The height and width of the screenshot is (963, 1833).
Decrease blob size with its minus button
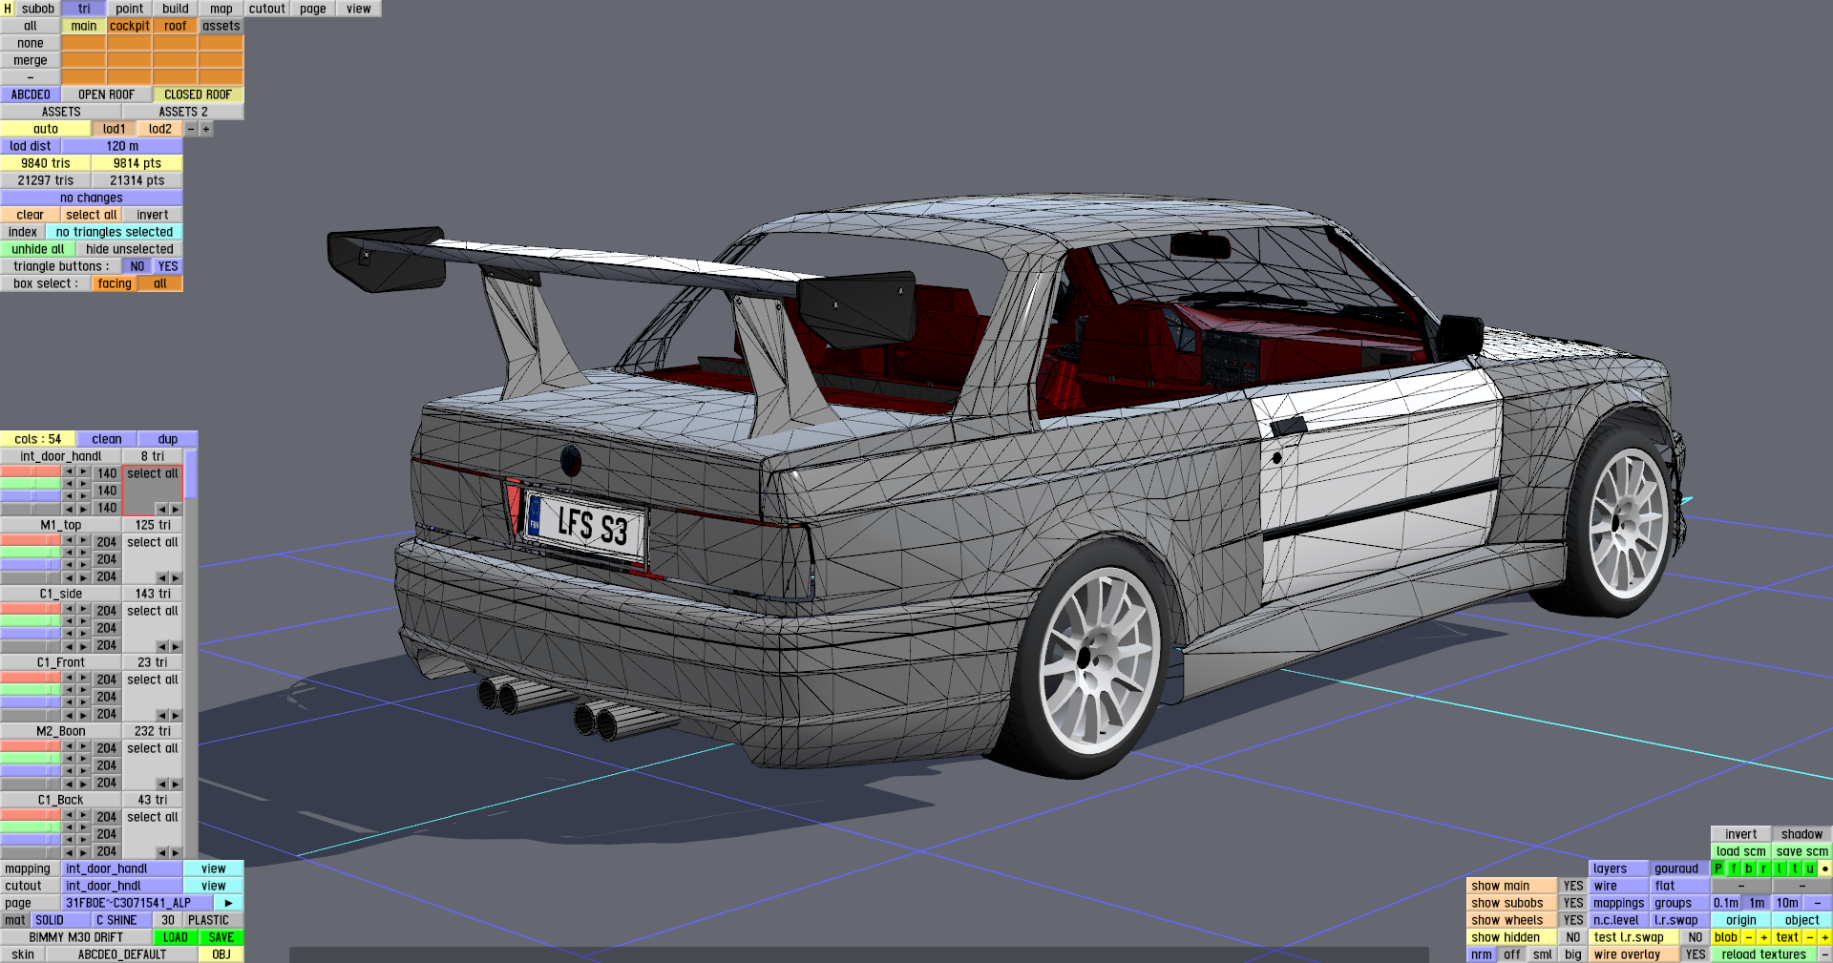pyautogui.click(x=1749, y=937)
